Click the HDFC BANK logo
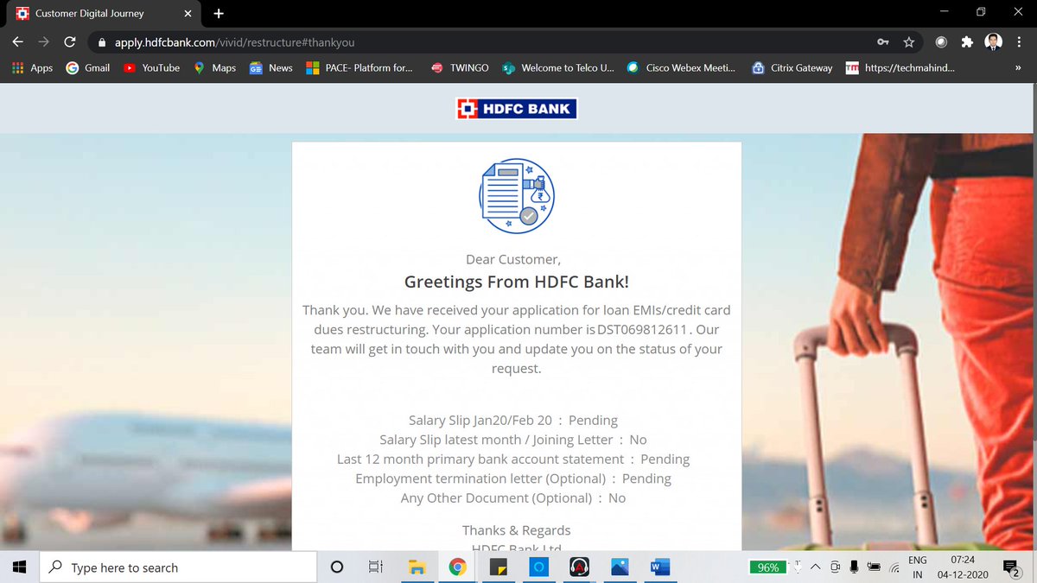The width and height of the screenshot is (1037, 583). click(516, 108)
